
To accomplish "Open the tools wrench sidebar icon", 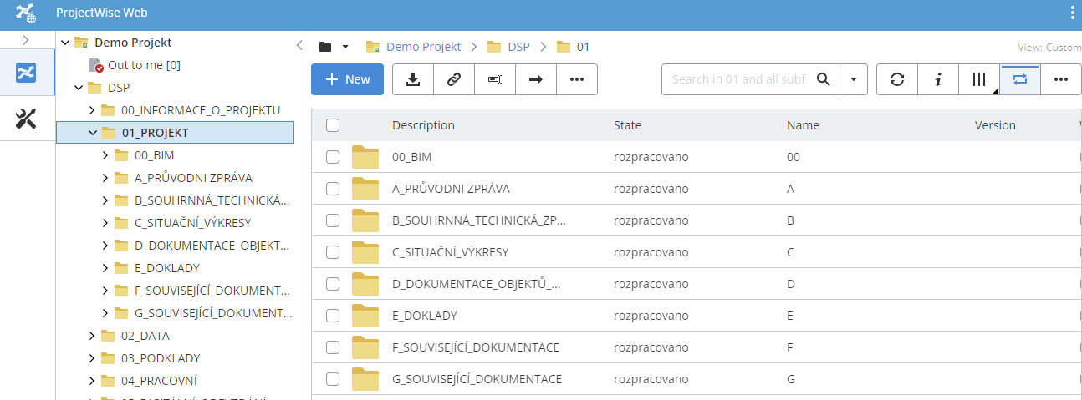I will click(x=27, y=119).
